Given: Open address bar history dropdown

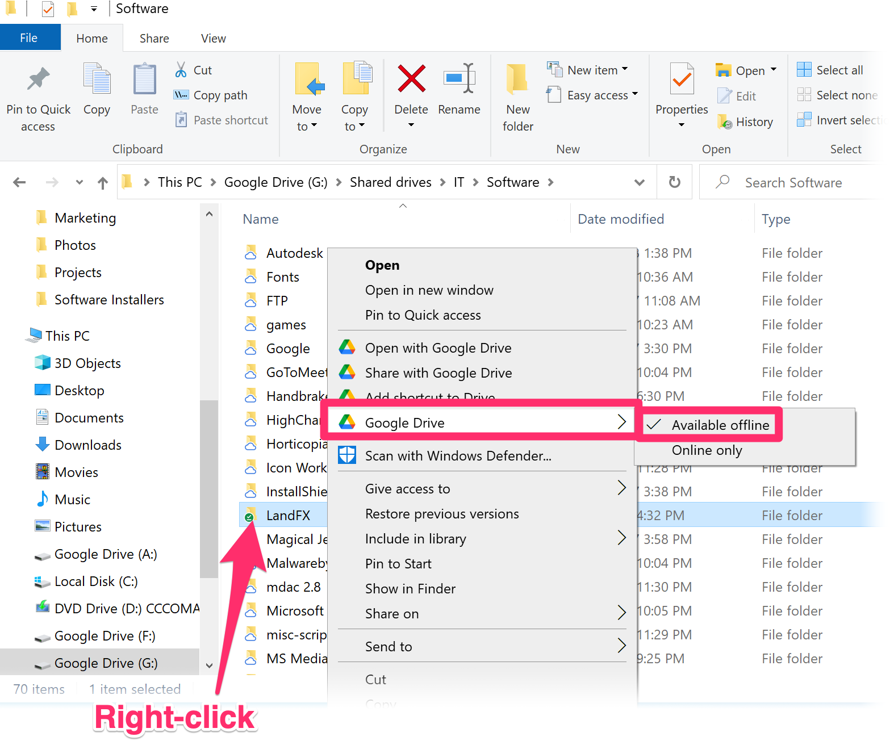Looking at the screenshot, I should click(x=640, y=182).
